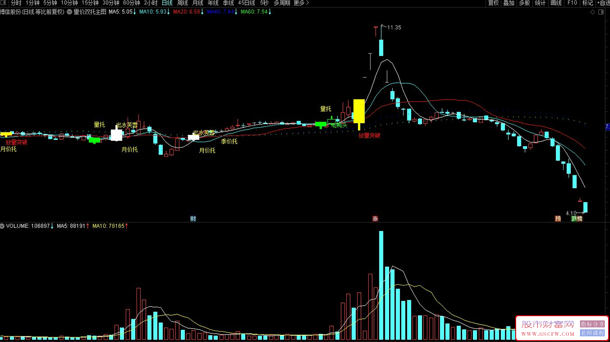The image size is (610, 342).
Task: Click the 叠加 overlay button
Action: pyautogui.click(x=509, y=3)
